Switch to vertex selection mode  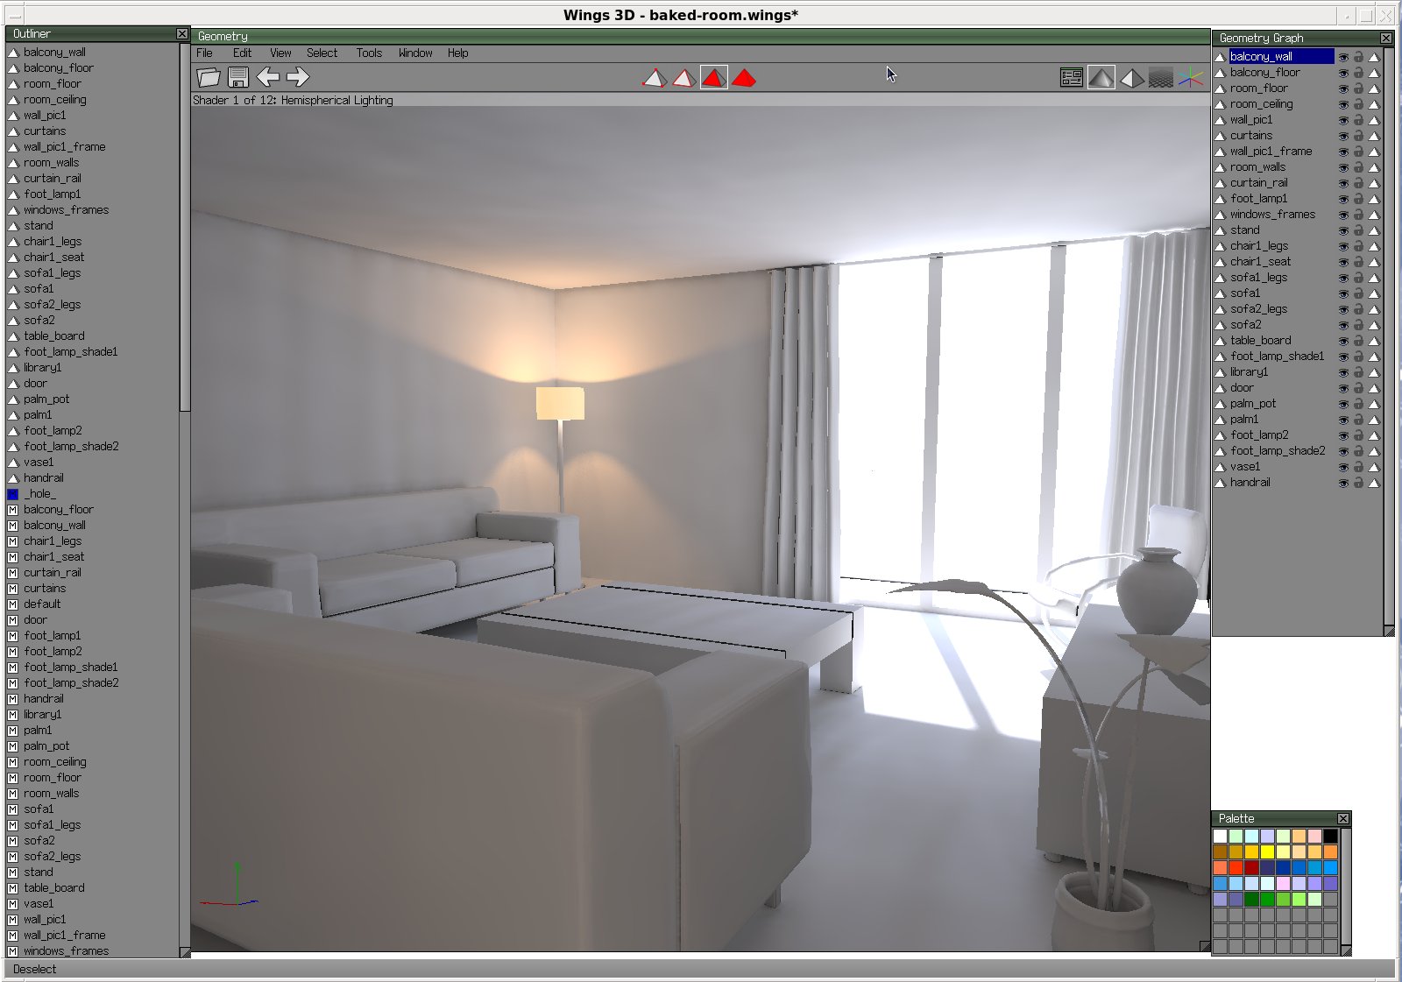[654, 78]
